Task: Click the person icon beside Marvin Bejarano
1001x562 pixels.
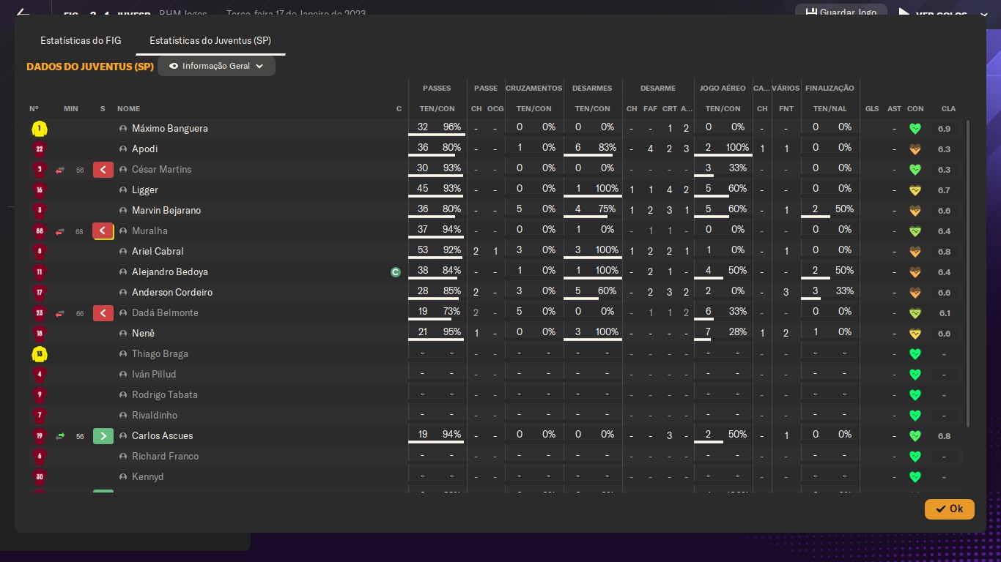Action: 123,211
